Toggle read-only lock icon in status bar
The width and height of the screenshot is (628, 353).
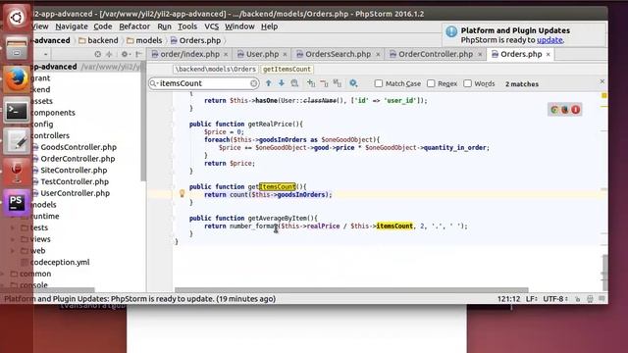(577, 299)
